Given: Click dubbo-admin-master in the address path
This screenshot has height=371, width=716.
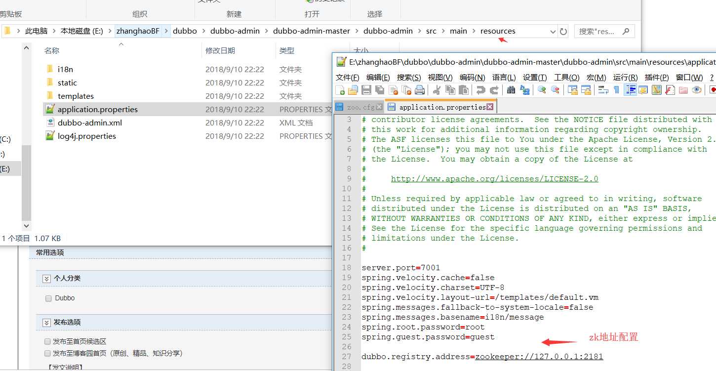Looking at the screenshot, I should (x=312, y=31).
